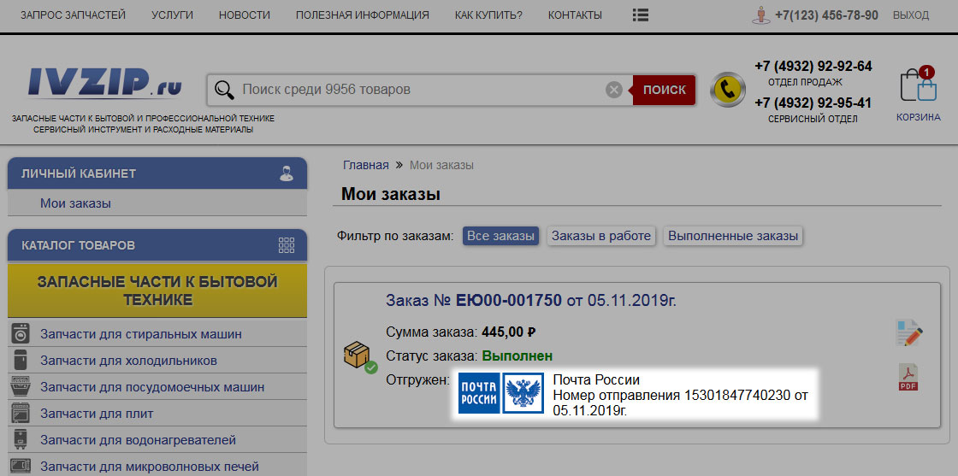Expand the 'Каталог товаров' grid icon
958x476 pixels.
pos(287,245)
